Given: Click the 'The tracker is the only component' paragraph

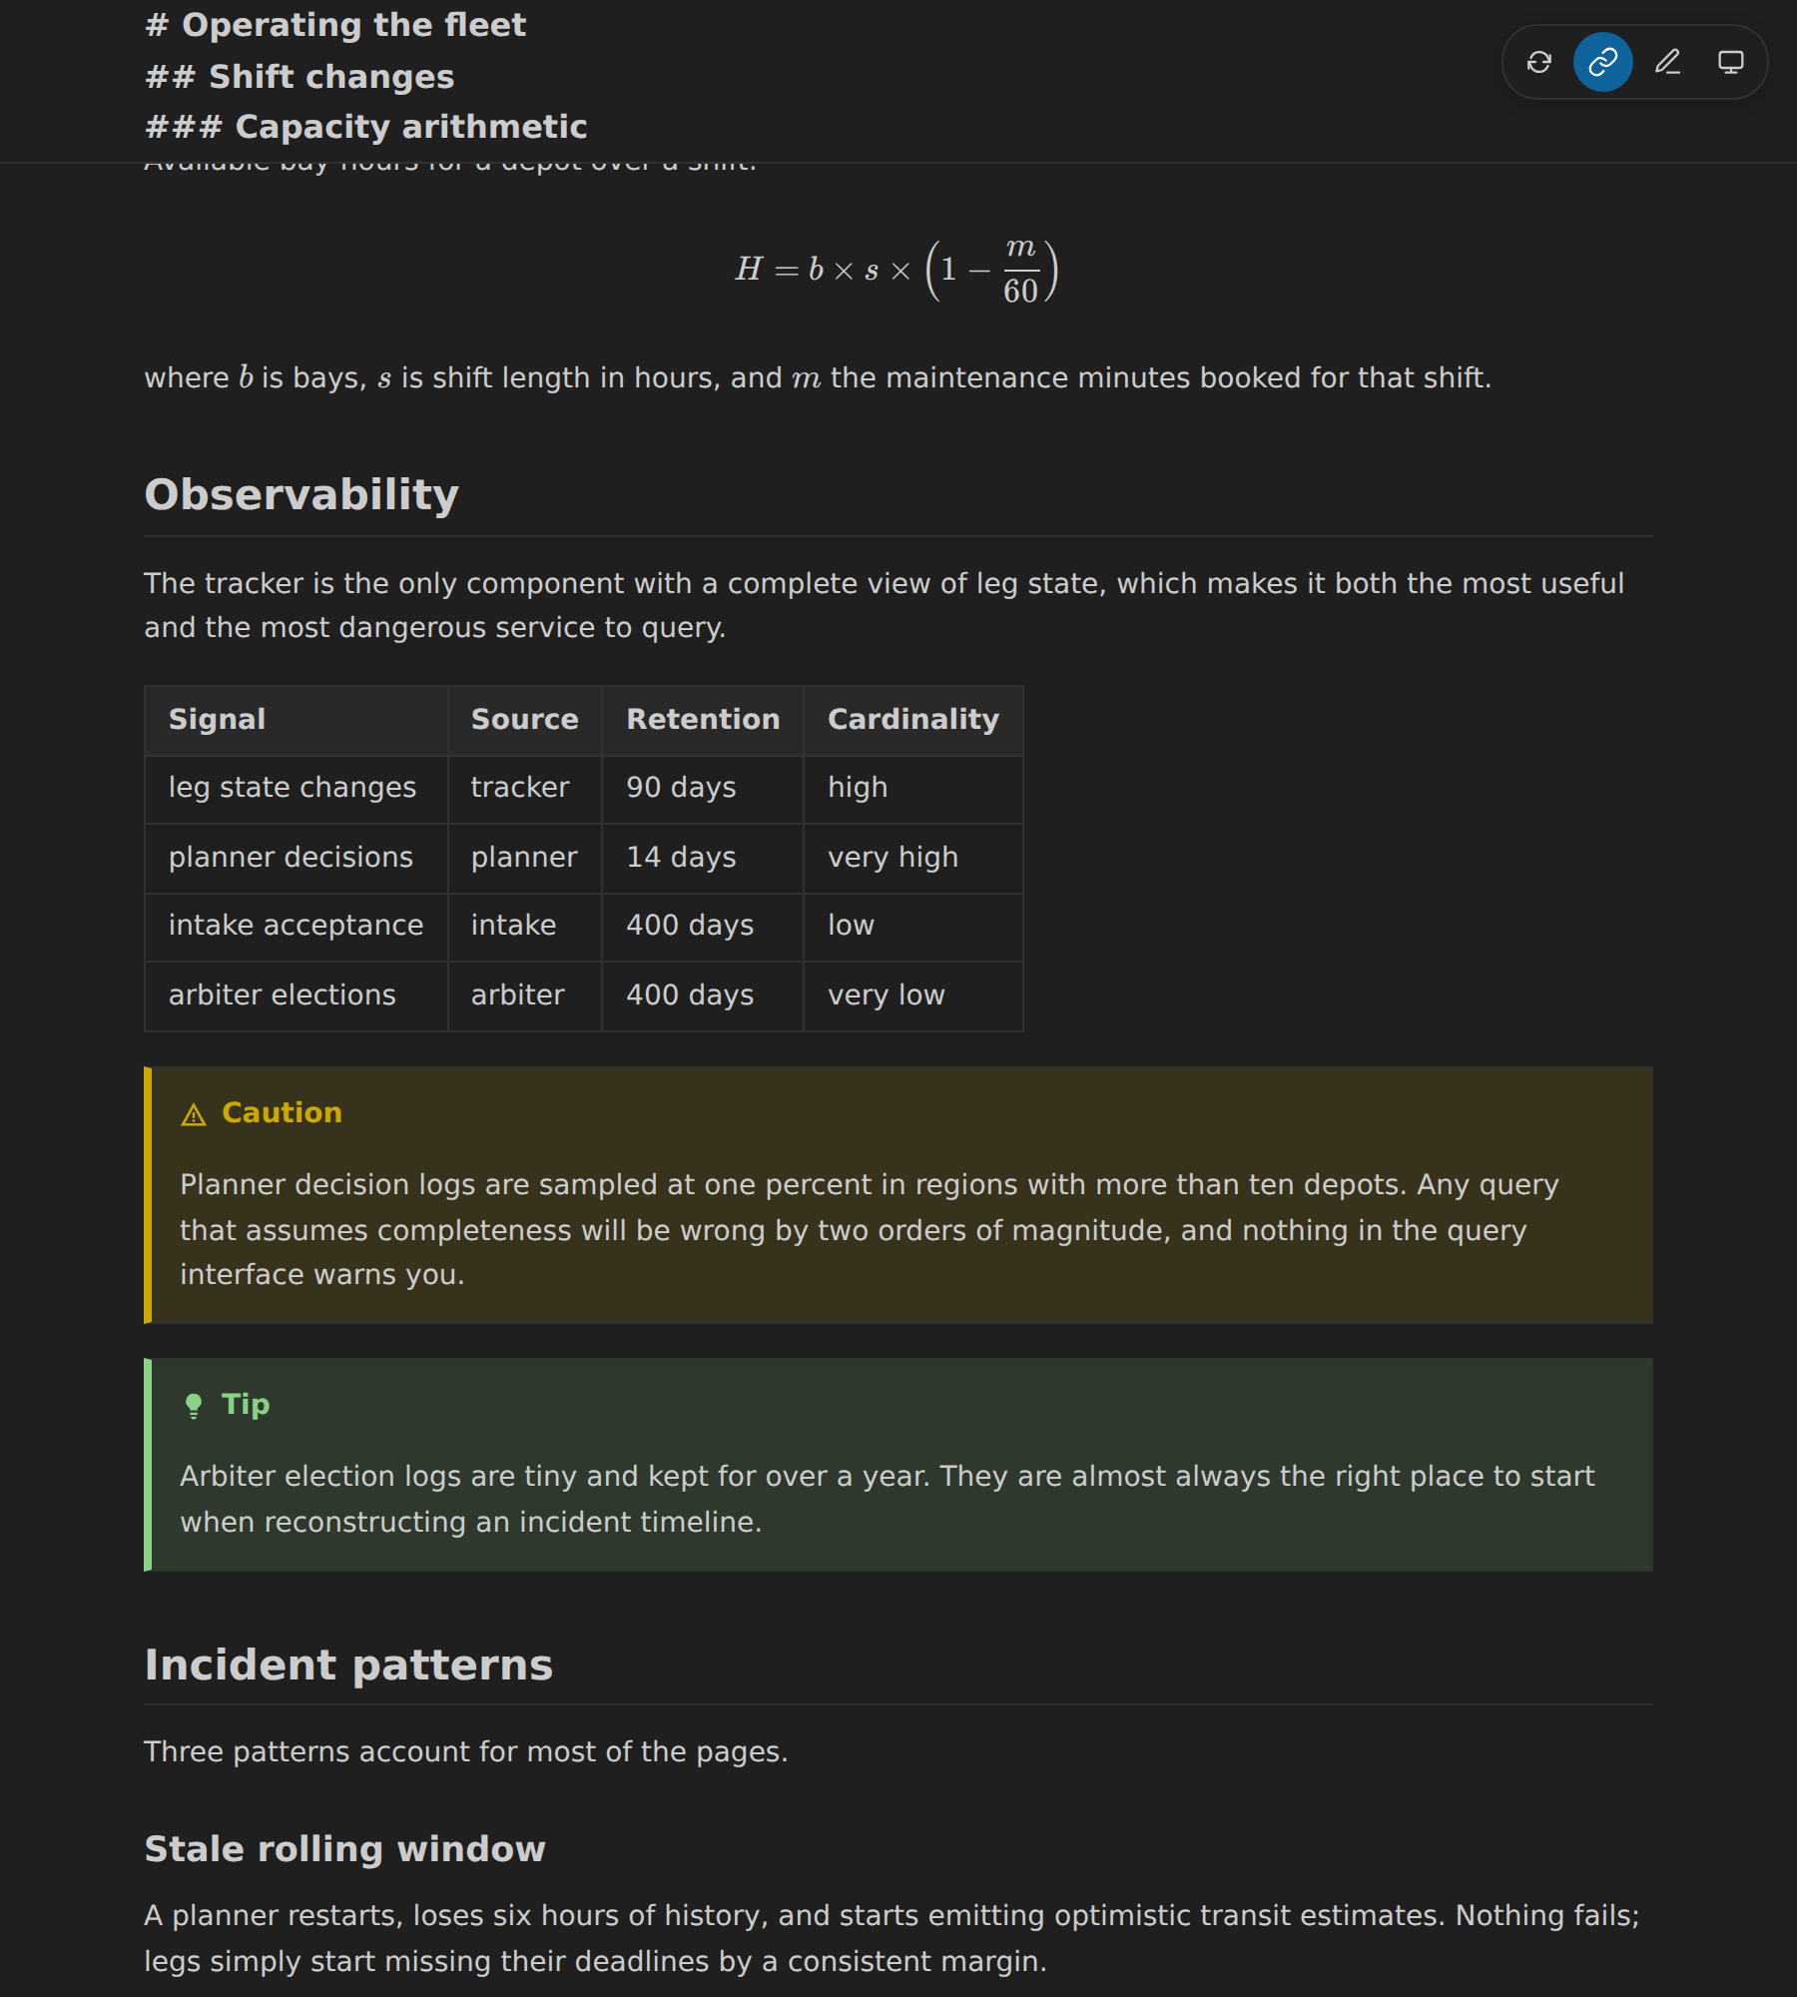Looking at the screenshot, I should (x=884, y=606).
